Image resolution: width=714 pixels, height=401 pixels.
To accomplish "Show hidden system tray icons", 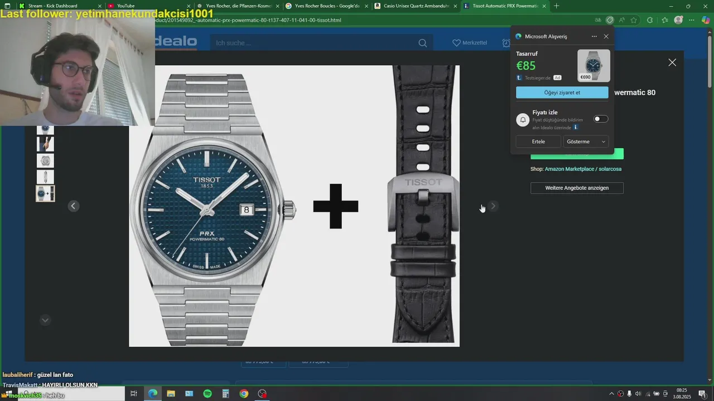I will tap(611, 394).
